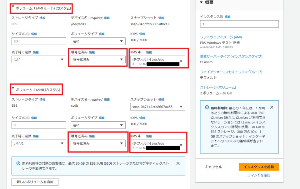Select device name /dev/sda1 text

(x=78, y=24)
